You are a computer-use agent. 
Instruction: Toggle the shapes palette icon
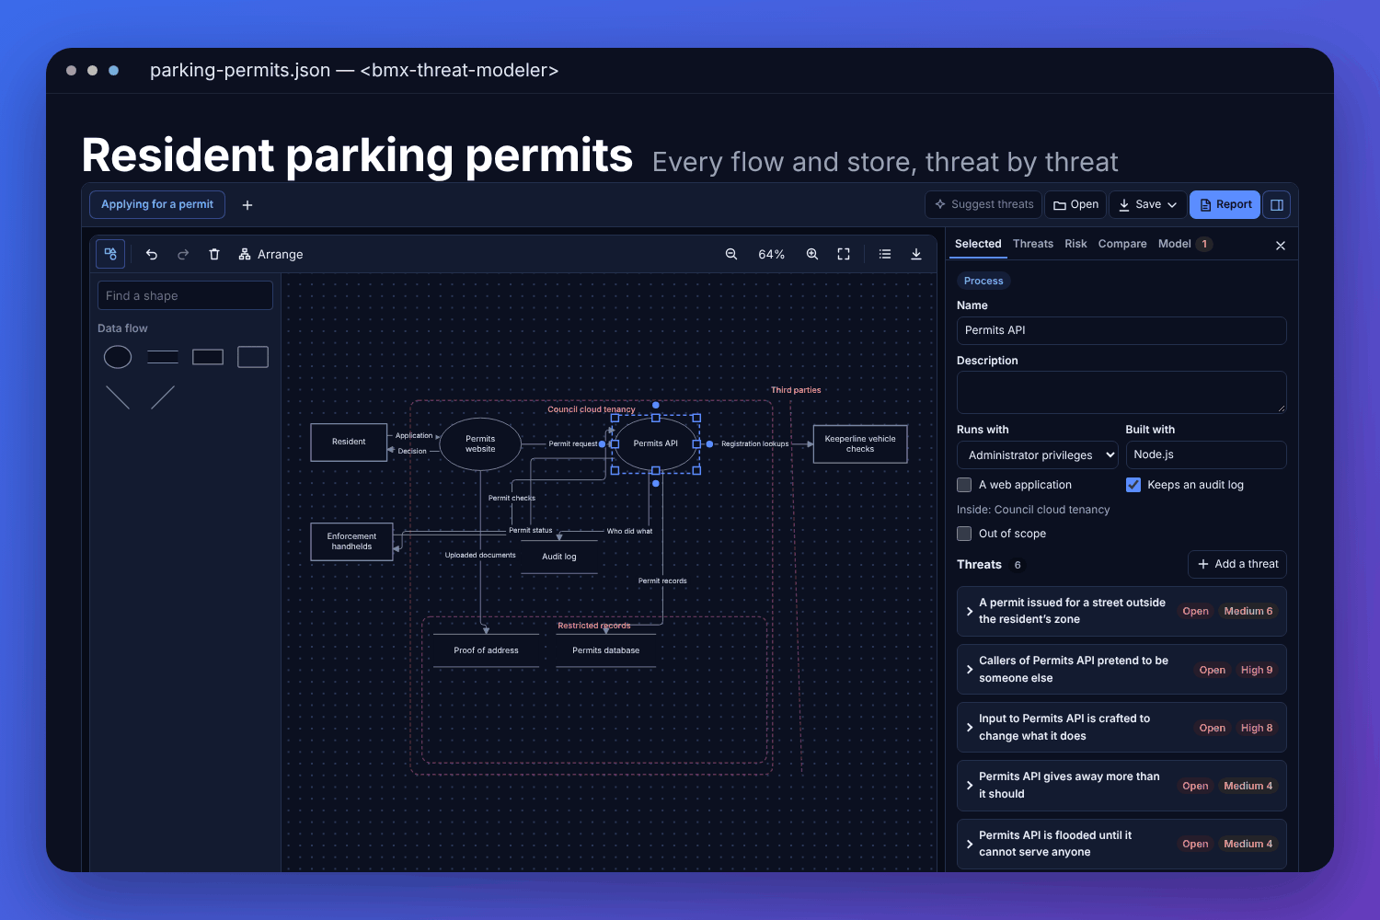(110, 254)
